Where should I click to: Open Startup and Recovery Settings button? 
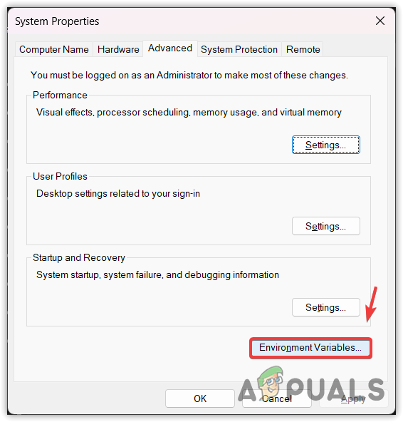[x=326, y=307]
